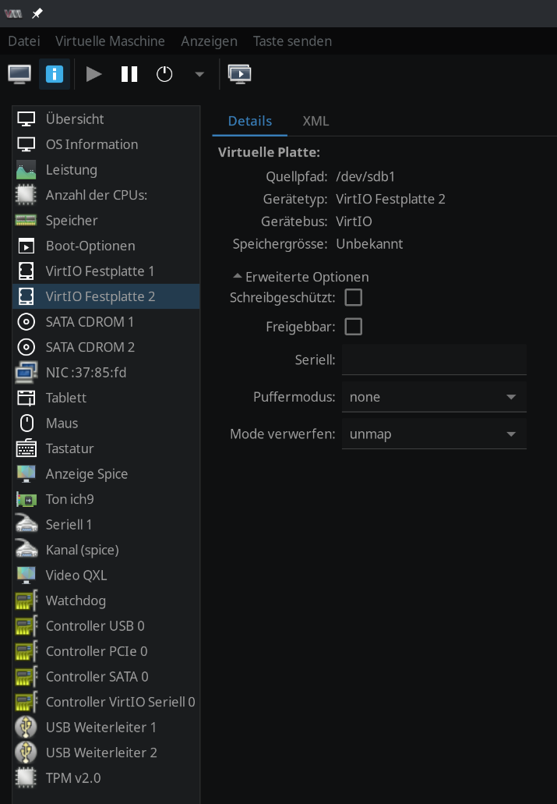This screenshot has height=804, width=557.
Task: Select the VirtIO Festplatte 1 disk icon
Action: coord(26,271)
